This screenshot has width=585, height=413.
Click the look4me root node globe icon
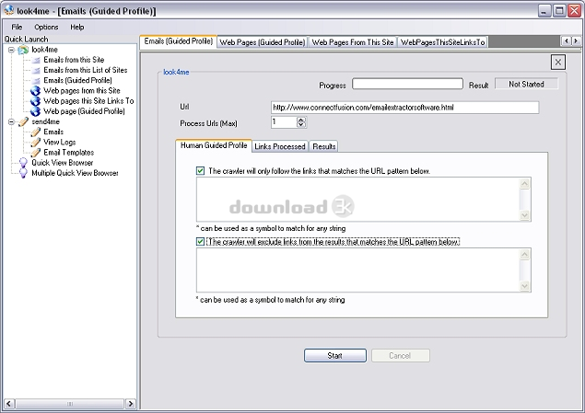click(23, 50)
